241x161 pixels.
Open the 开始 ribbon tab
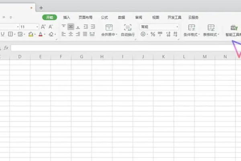(50, 17)
